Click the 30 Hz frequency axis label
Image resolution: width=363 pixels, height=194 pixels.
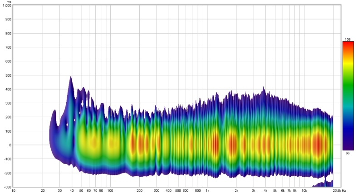[x=60, y=191]
